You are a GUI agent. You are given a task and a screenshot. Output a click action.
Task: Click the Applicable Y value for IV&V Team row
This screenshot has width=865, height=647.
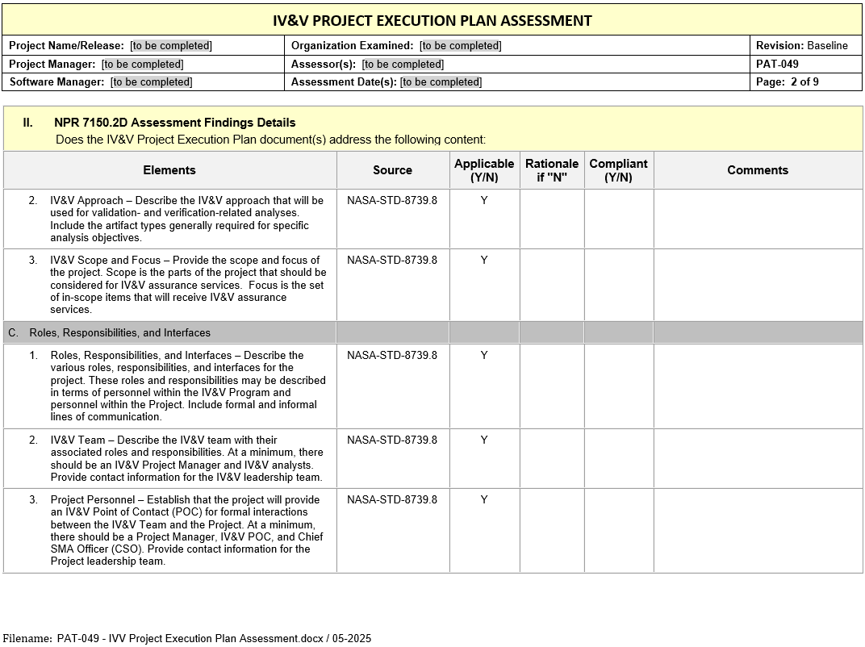(x=484, y=440)
